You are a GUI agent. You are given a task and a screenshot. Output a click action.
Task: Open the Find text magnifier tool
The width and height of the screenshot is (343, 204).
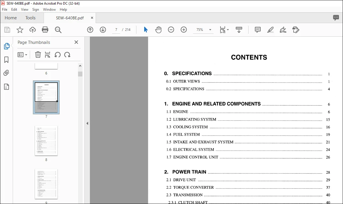(x=58, y=30)
